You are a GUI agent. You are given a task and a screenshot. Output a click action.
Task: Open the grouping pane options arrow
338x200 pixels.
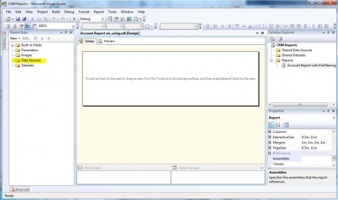[x=262, y=168]
